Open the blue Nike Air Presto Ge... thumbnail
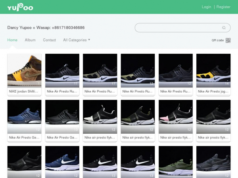Image resolution: width=238 pixels, height=178 pixels. tap(24, 117)
